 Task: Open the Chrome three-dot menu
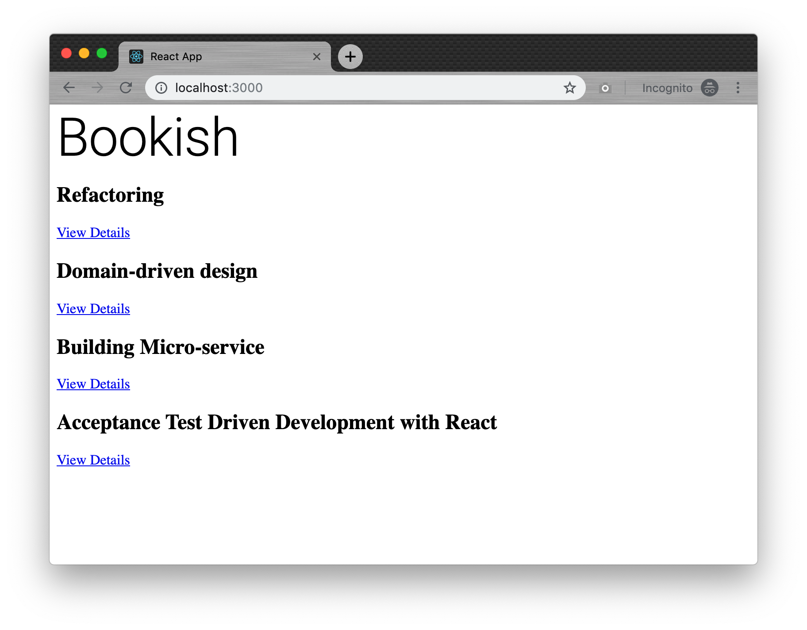[x=738, y=88]
